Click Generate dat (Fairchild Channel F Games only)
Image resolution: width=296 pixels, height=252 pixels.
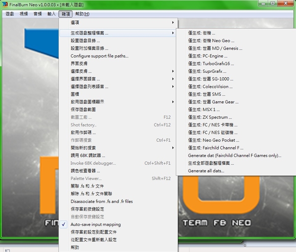click(x=236, y=155)
